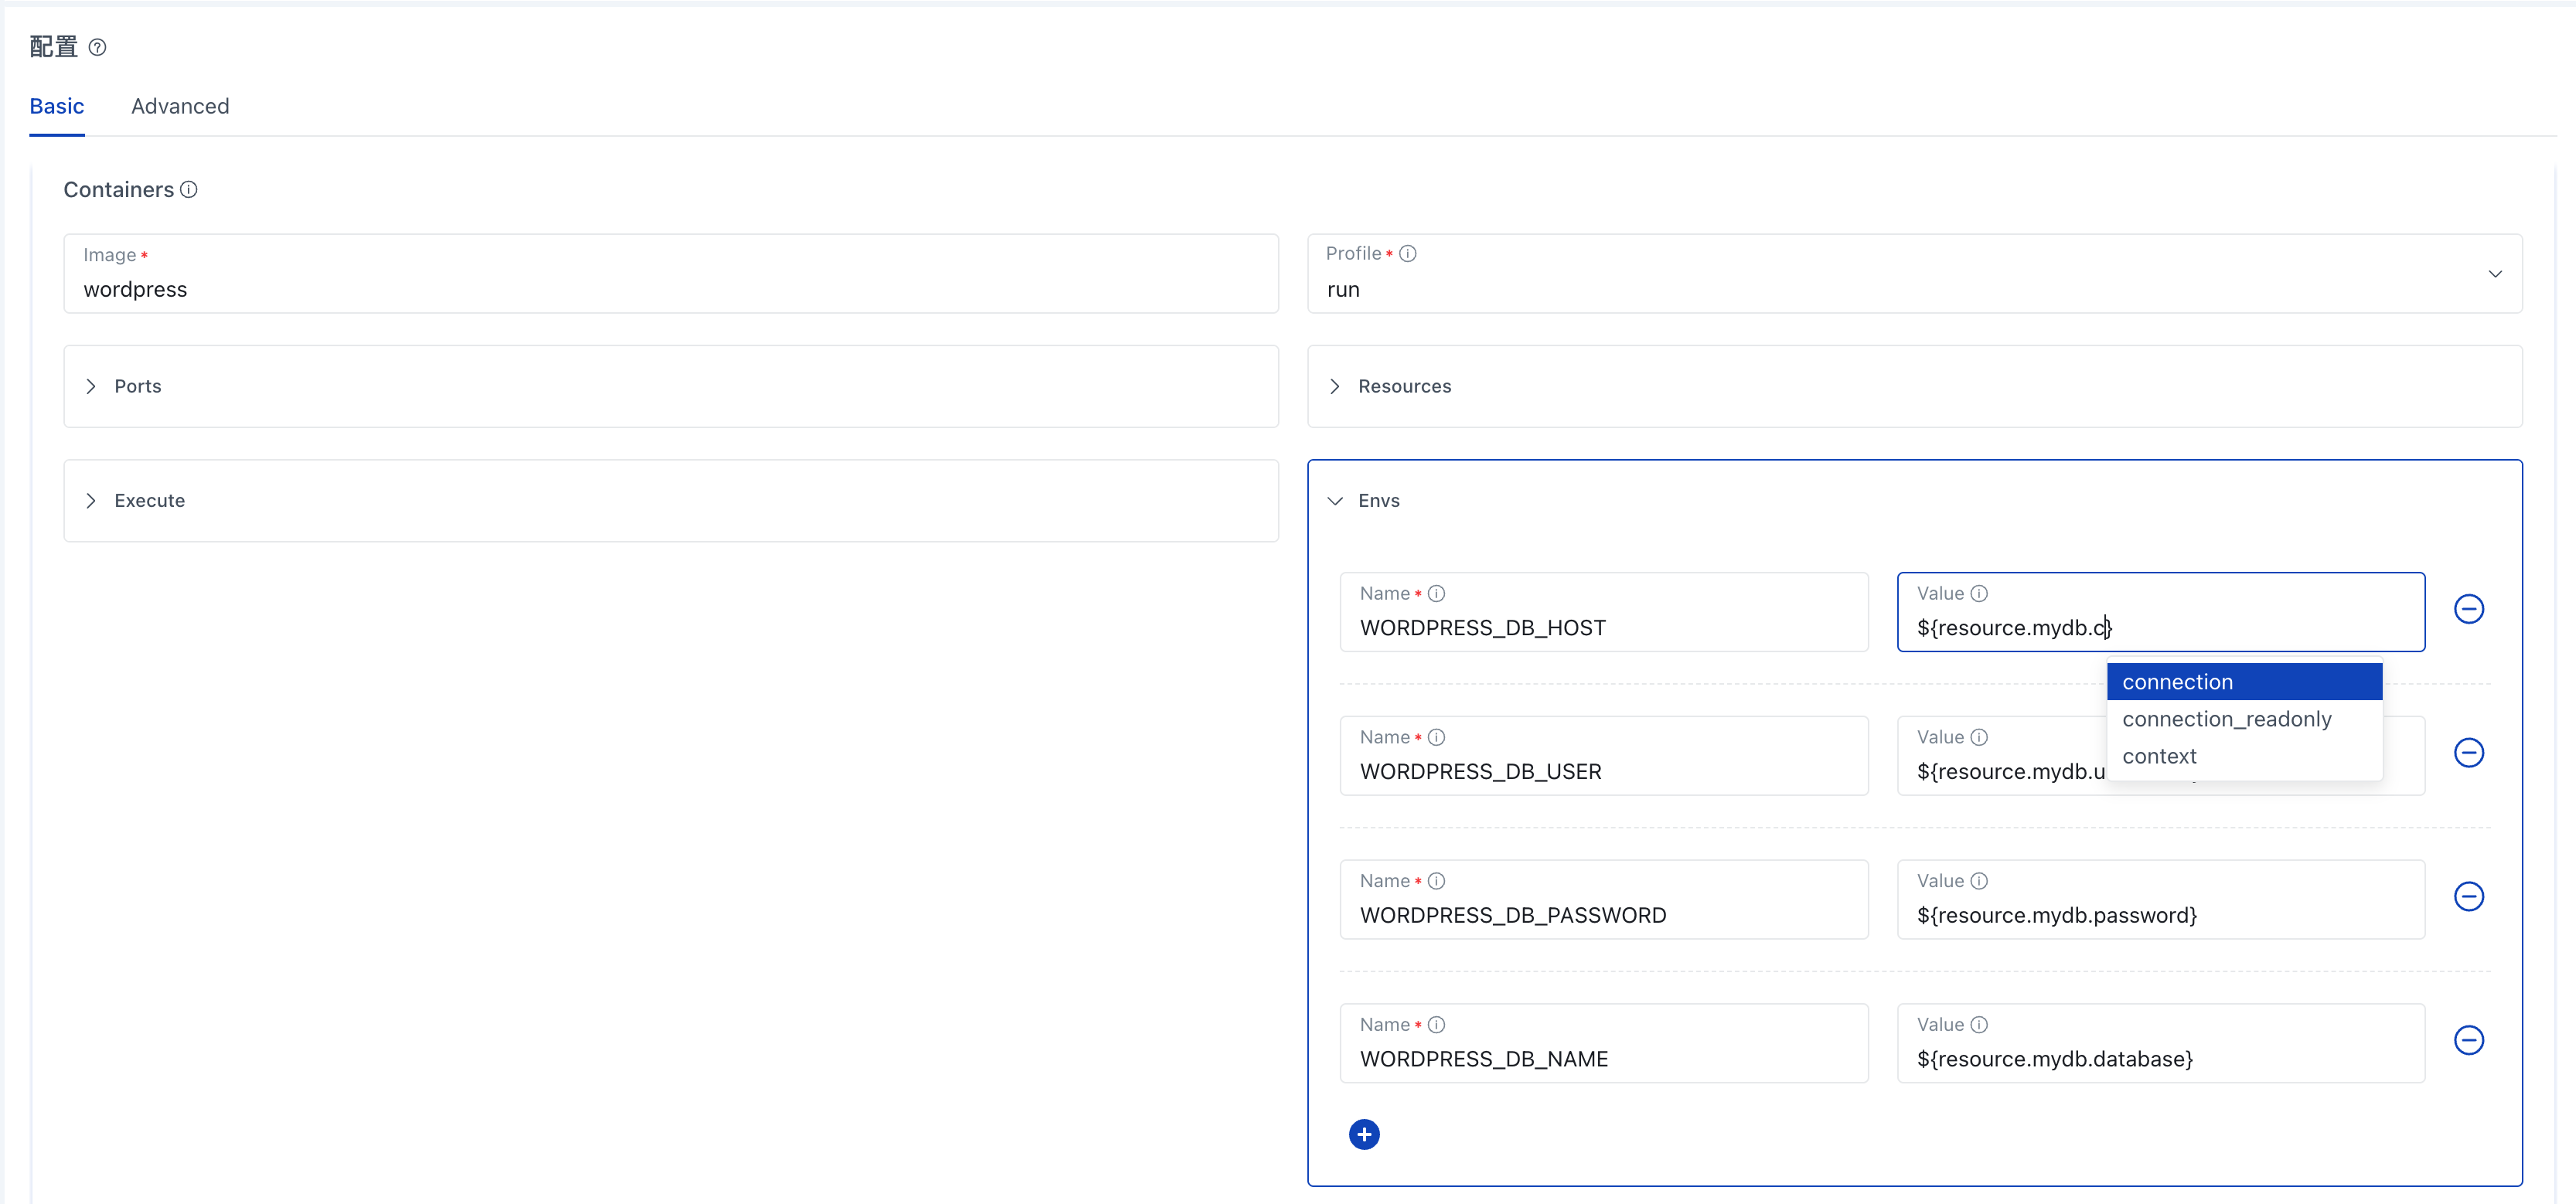
Task: Show Profile field info tooltip
Action: click(x=1407, y=253)
